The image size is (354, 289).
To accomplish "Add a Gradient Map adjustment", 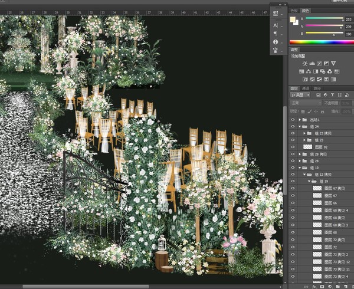I will pyautogui.click(x=333, y=80).
